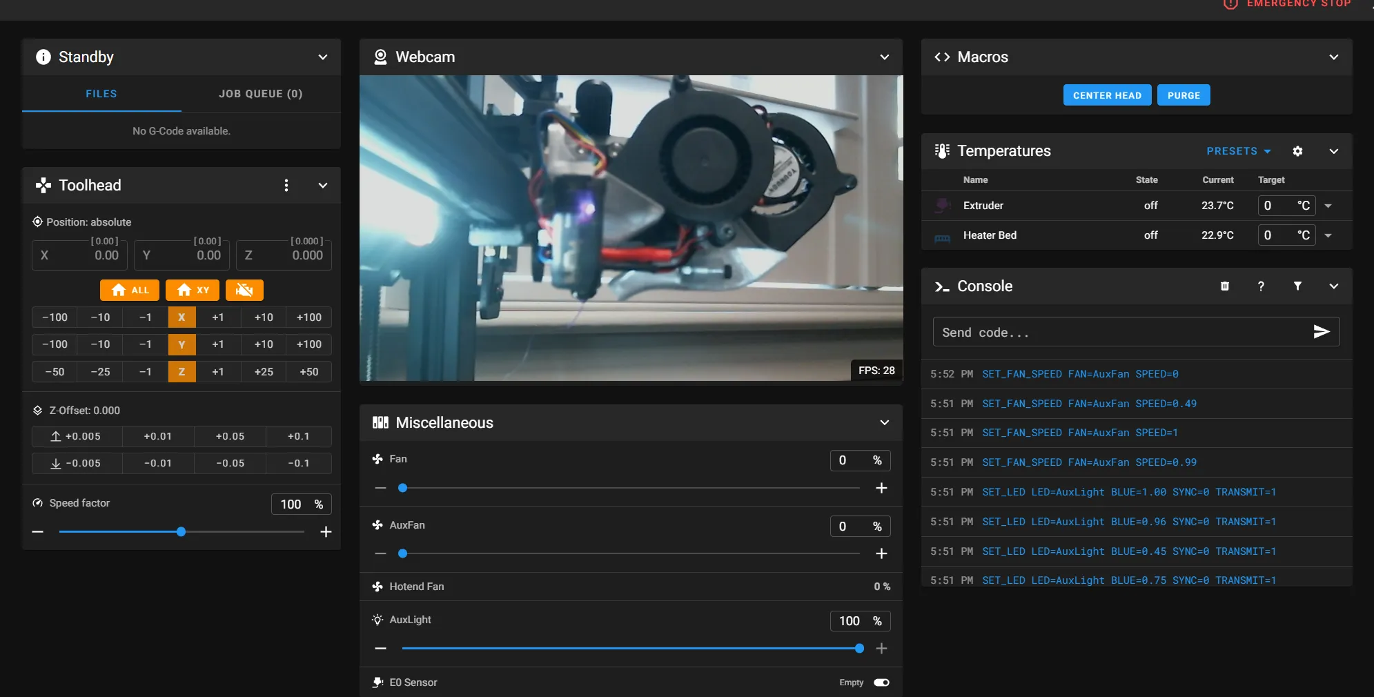The image size is (1374, 697).
Task: Collapse the Webcam panel
Action: pos(884,57)
